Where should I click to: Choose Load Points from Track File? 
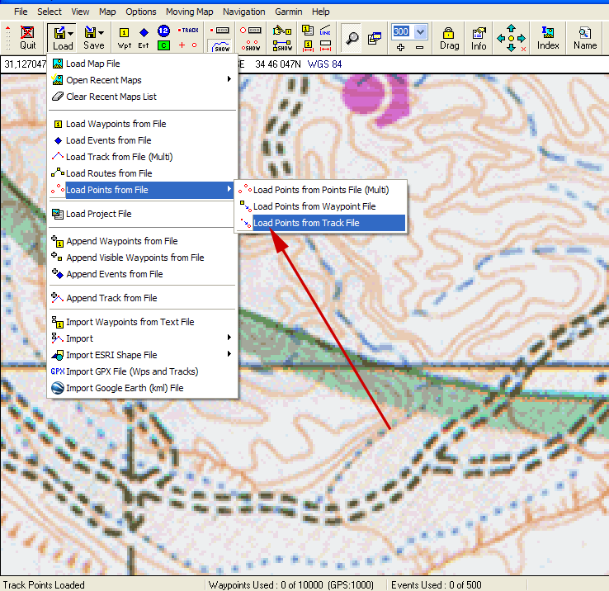[321, 223]
